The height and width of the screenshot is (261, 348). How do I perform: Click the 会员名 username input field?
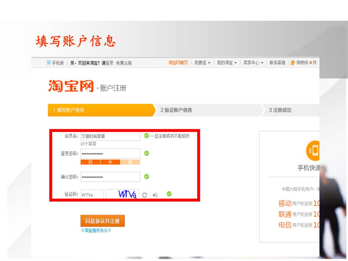(110, 136)
